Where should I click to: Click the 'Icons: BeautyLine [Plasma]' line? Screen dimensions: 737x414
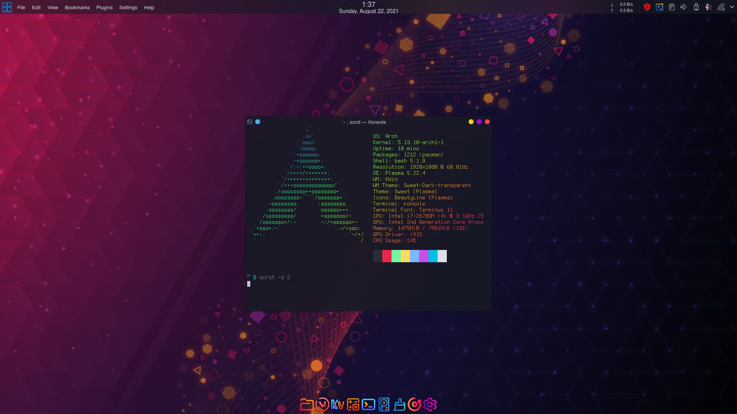click(x=413, y=197)
